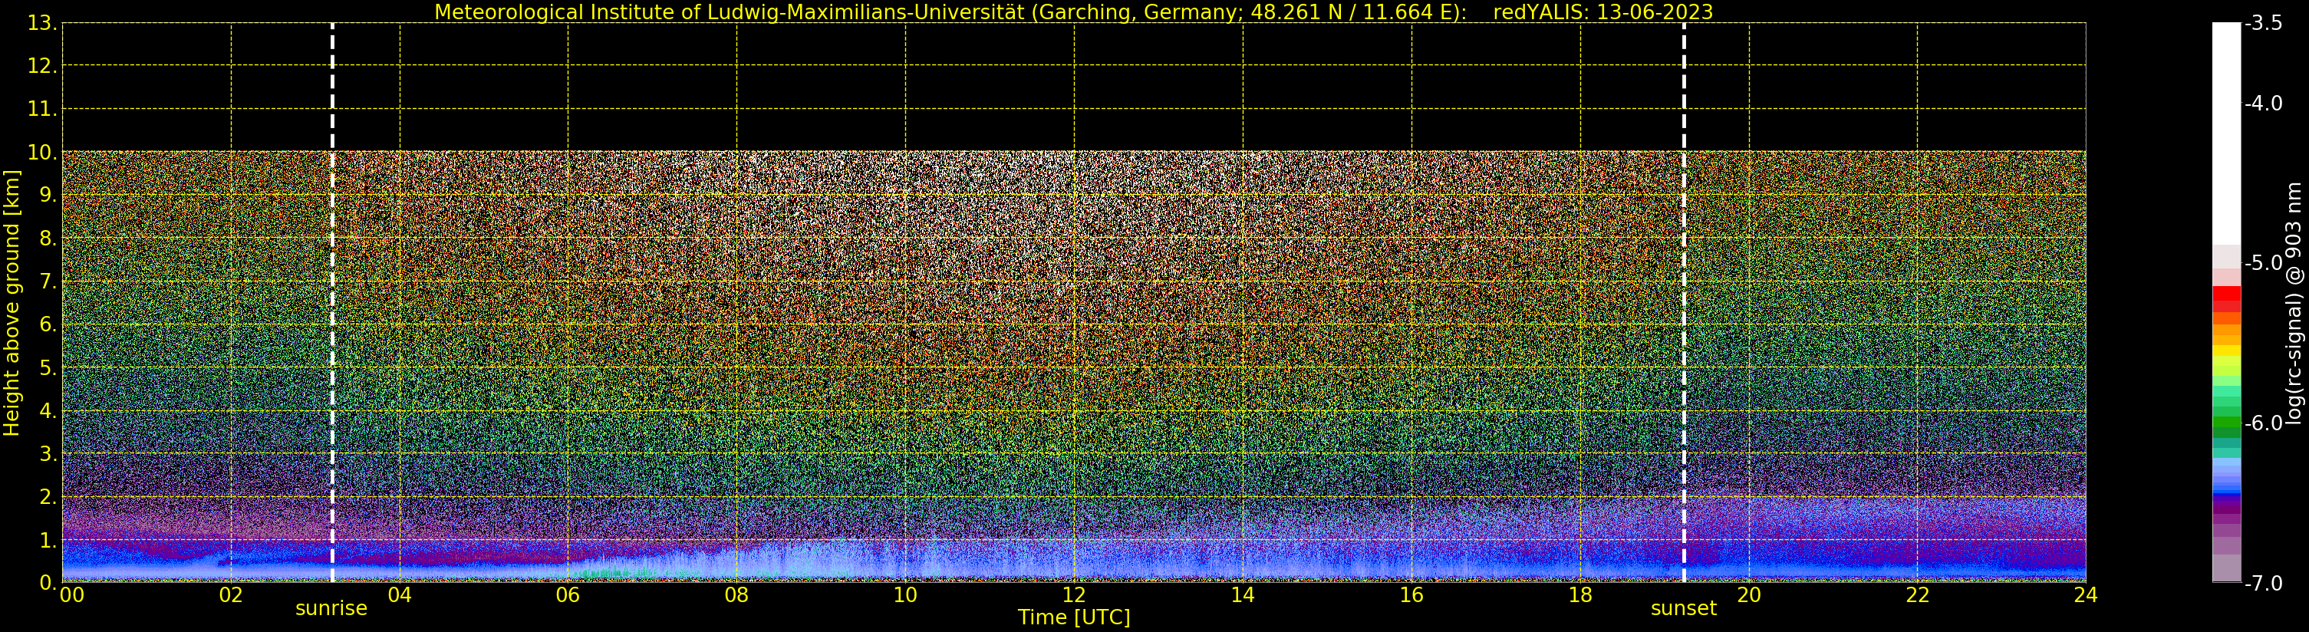Click the time axis tick label "06"

click(568, 595)
